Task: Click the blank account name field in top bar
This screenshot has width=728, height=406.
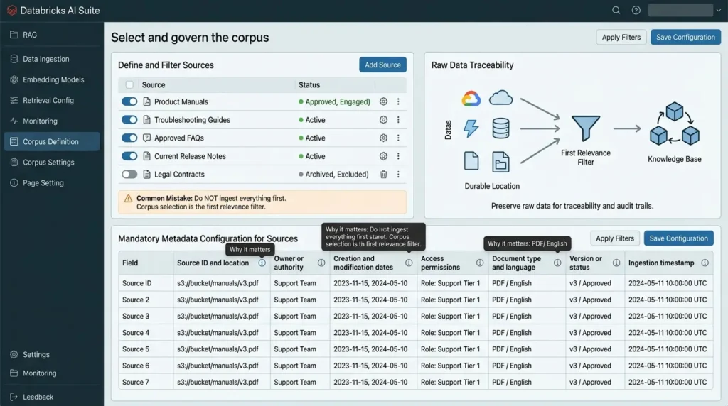Action: 680,10
